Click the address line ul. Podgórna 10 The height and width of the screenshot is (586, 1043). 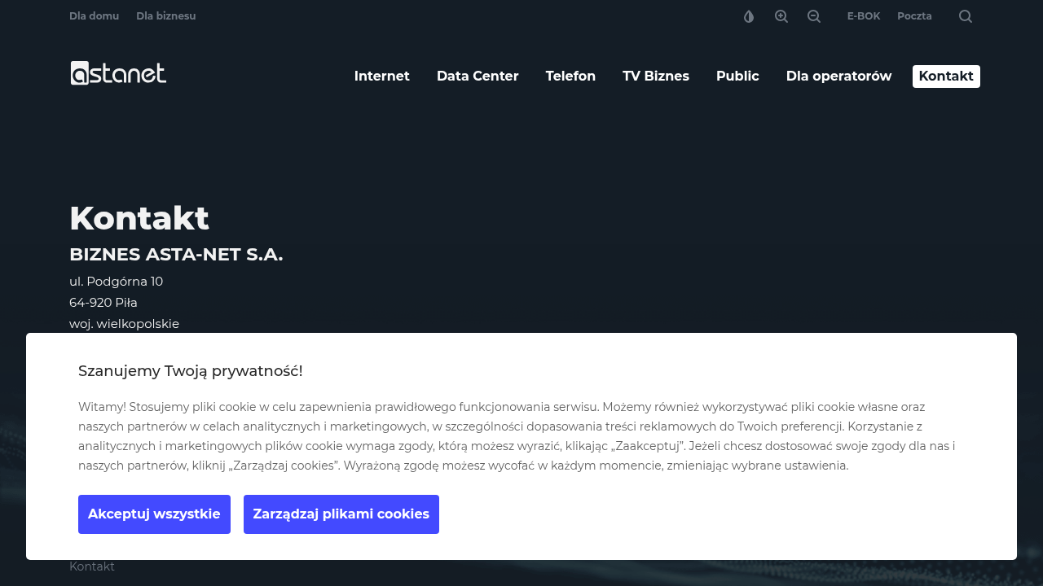[x=116, y=282]
